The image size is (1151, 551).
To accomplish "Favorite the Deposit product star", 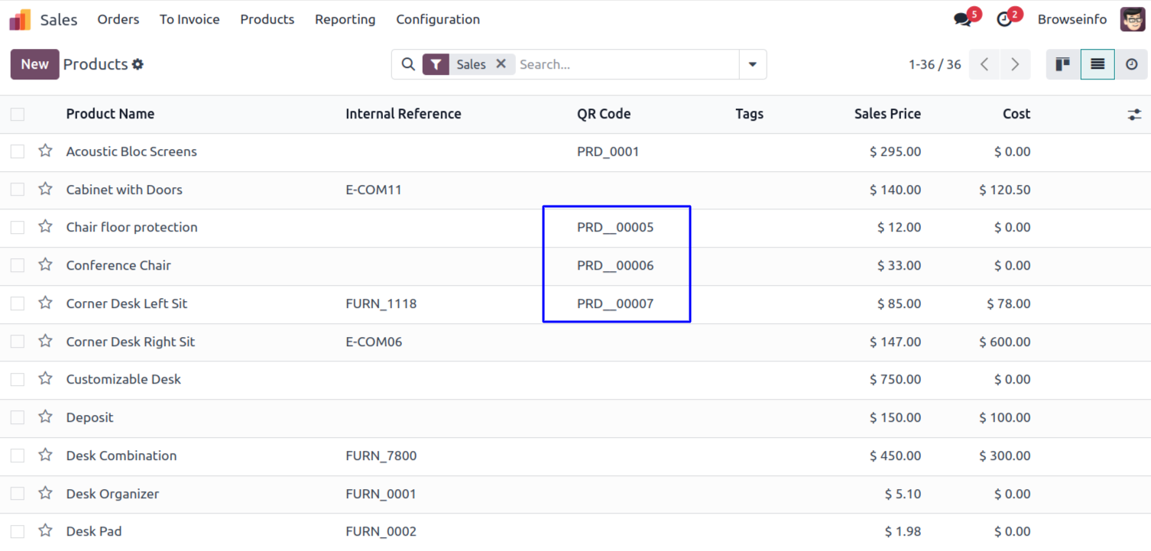I will point(46,417).
